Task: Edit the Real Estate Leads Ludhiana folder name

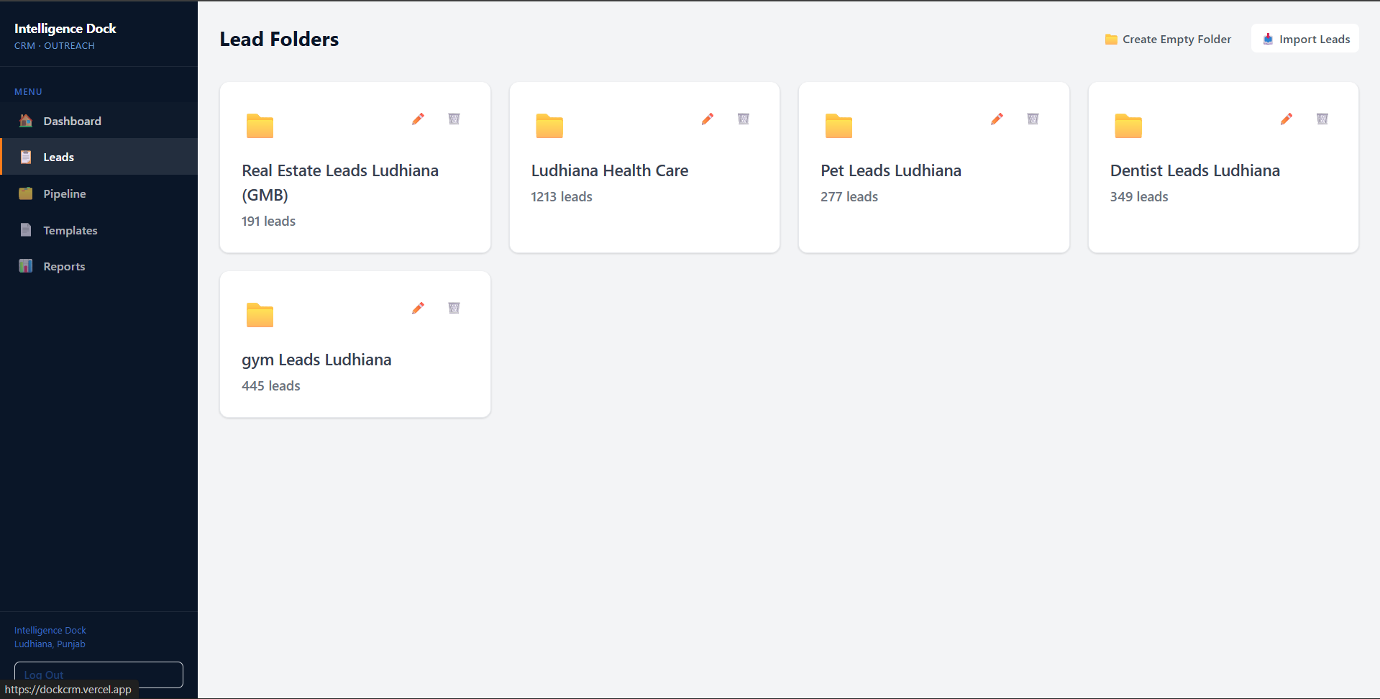Action: pyautogui.click(x=418, y=119)
